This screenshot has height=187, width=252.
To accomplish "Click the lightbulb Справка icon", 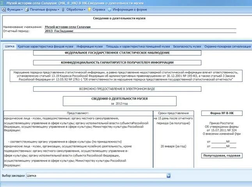I will 89,10.
